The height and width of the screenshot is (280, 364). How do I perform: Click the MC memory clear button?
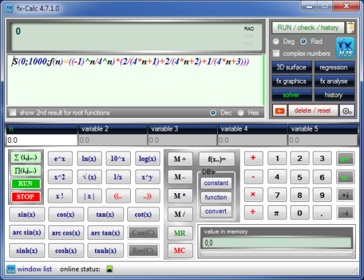pyautogui.click(x=180, y=251)
